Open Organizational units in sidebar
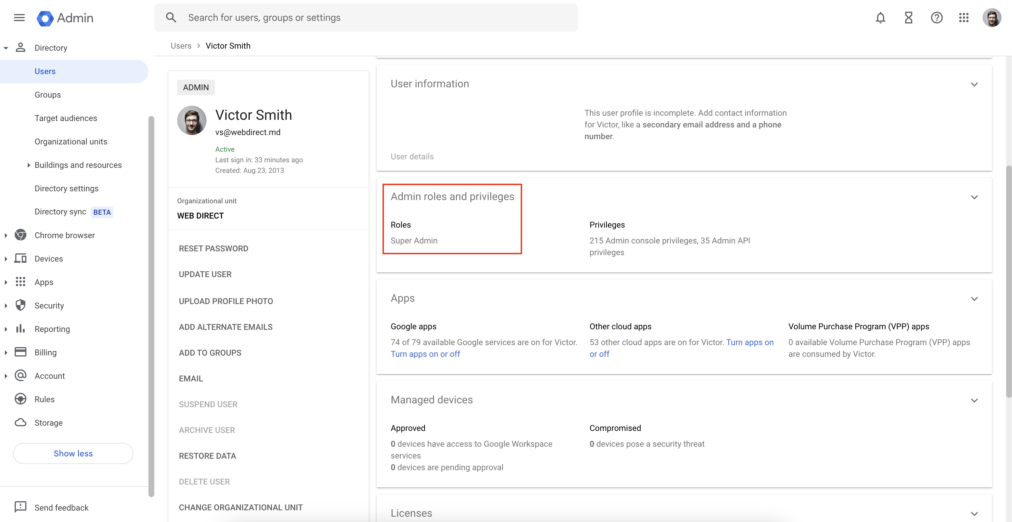 click(x=71, y=141)
